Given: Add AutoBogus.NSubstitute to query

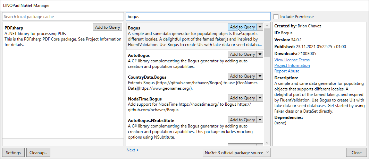Looking at the screenshot, I should click(x=242, y=120).
